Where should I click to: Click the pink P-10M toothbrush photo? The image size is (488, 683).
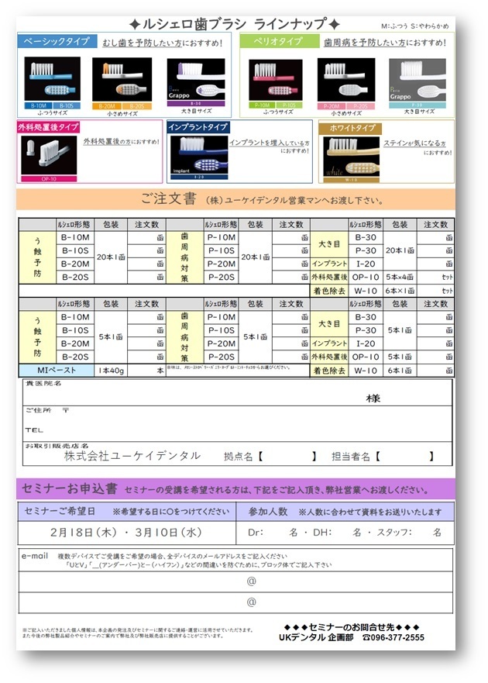(275, 80)
